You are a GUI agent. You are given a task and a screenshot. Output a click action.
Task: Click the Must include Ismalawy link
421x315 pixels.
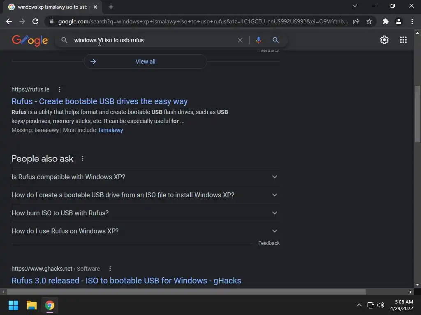pos(111,130)
